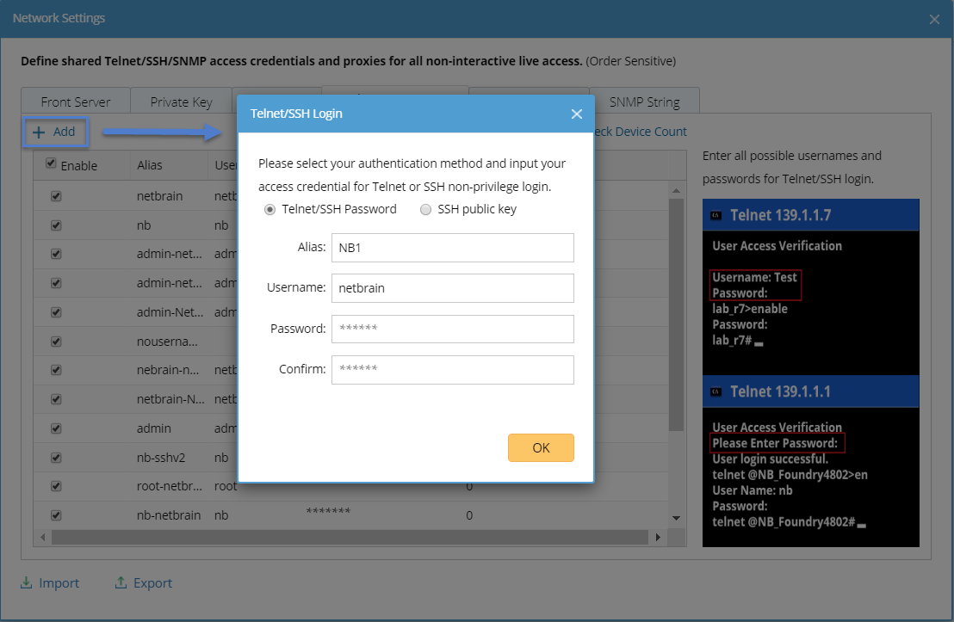This screenshot has height=622, width=954.
Task: Open the SNMP String tab
Action: pyautogui.click(x=644, y=102)
